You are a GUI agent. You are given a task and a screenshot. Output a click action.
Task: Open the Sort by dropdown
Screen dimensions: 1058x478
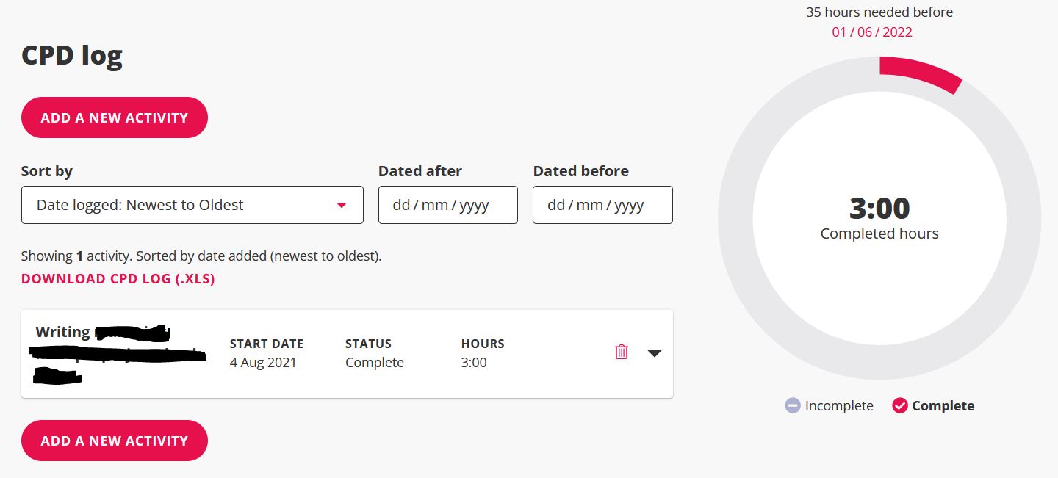(192, 205)
